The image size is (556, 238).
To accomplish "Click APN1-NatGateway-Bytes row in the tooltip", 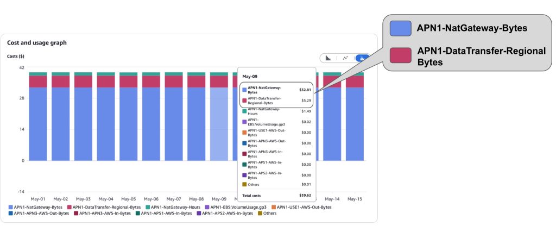I will click(x=276, y=90).
